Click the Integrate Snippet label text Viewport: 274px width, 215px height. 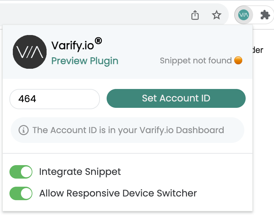(x=80, y=172)
